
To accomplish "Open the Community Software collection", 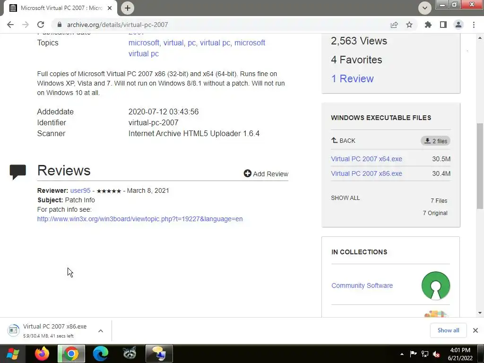I will [x=362, y=285].
